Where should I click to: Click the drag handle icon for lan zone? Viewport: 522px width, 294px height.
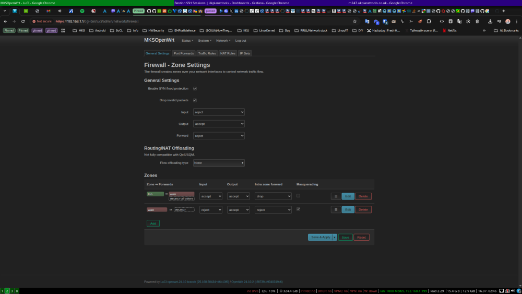336,196
